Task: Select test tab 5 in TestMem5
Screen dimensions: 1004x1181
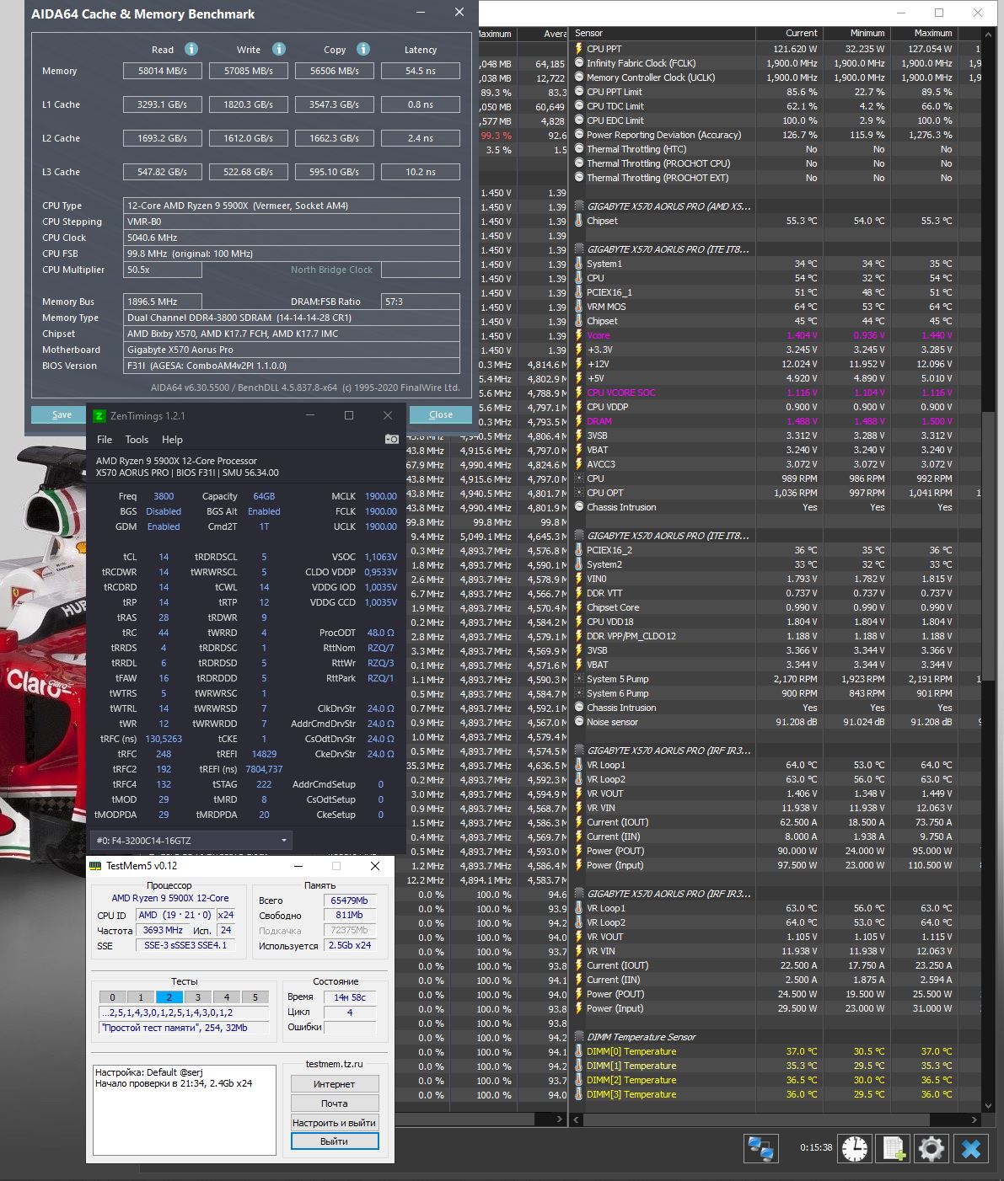Action: click(255, 997)
